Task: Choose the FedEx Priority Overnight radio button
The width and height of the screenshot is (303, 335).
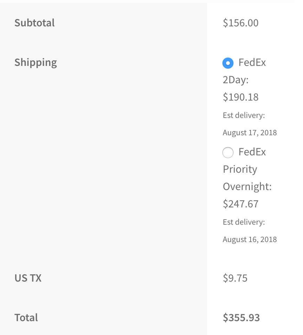Action: [228, 152]
